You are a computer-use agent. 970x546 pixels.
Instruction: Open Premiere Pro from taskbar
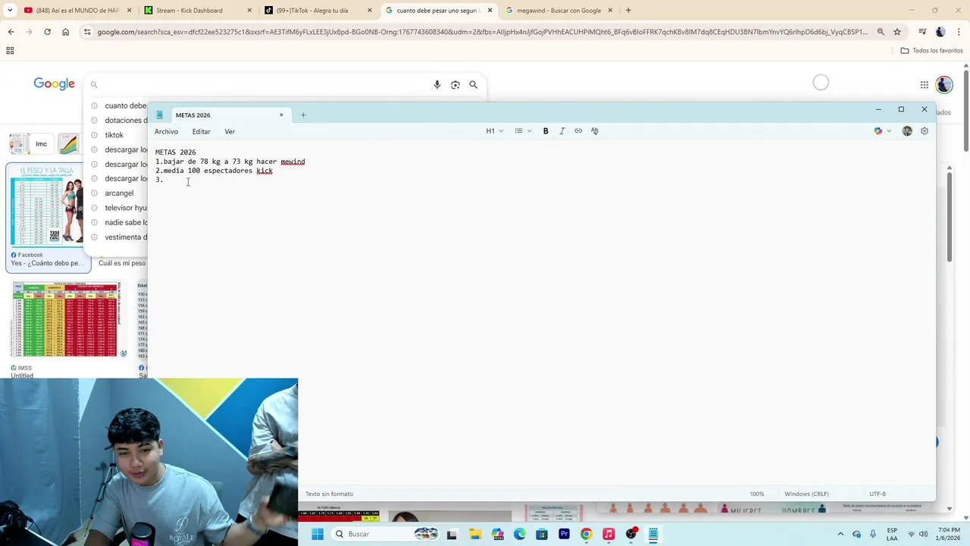pyautogui.click(x=564, y=534)
